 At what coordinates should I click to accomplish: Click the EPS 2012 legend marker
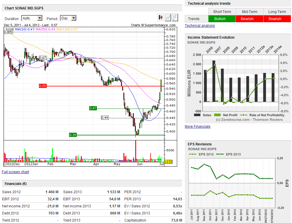pyautogui.click(x=193, y=154)
